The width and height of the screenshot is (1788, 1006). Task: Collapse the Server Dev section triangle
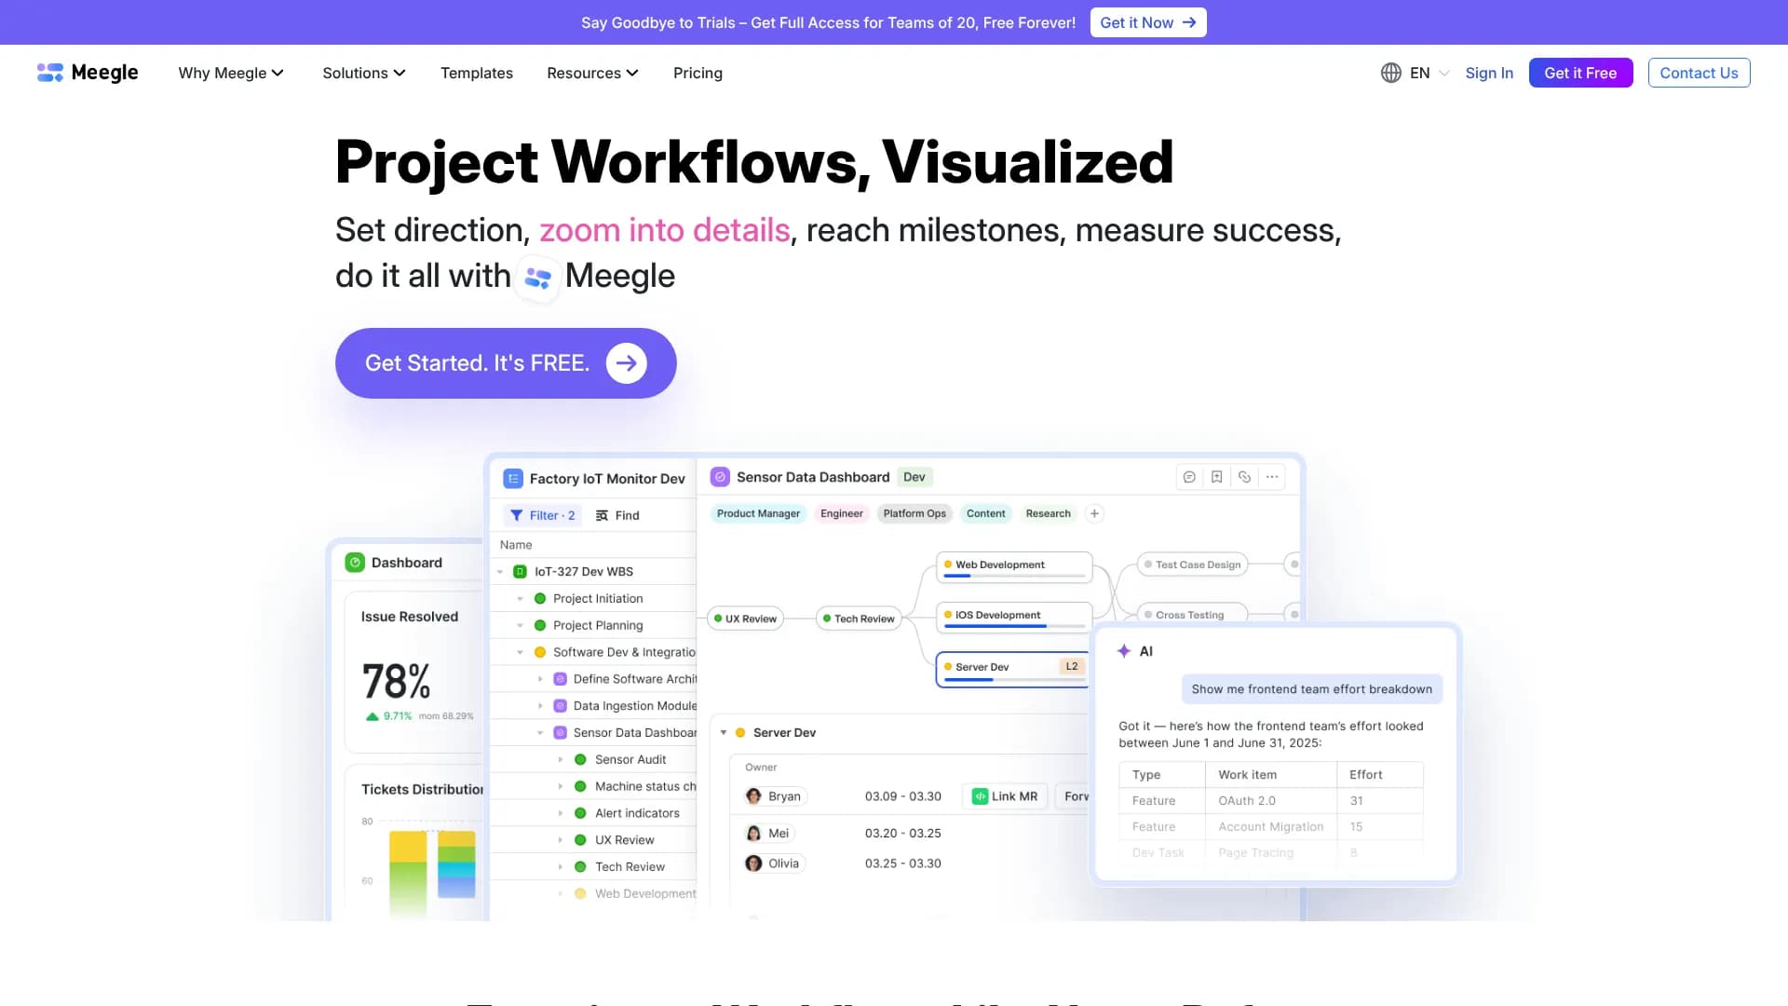(724, 733)
